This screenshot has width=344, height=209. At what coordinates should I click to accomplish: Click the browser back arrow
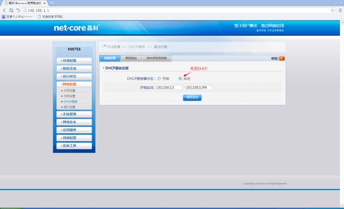[4, 10]
